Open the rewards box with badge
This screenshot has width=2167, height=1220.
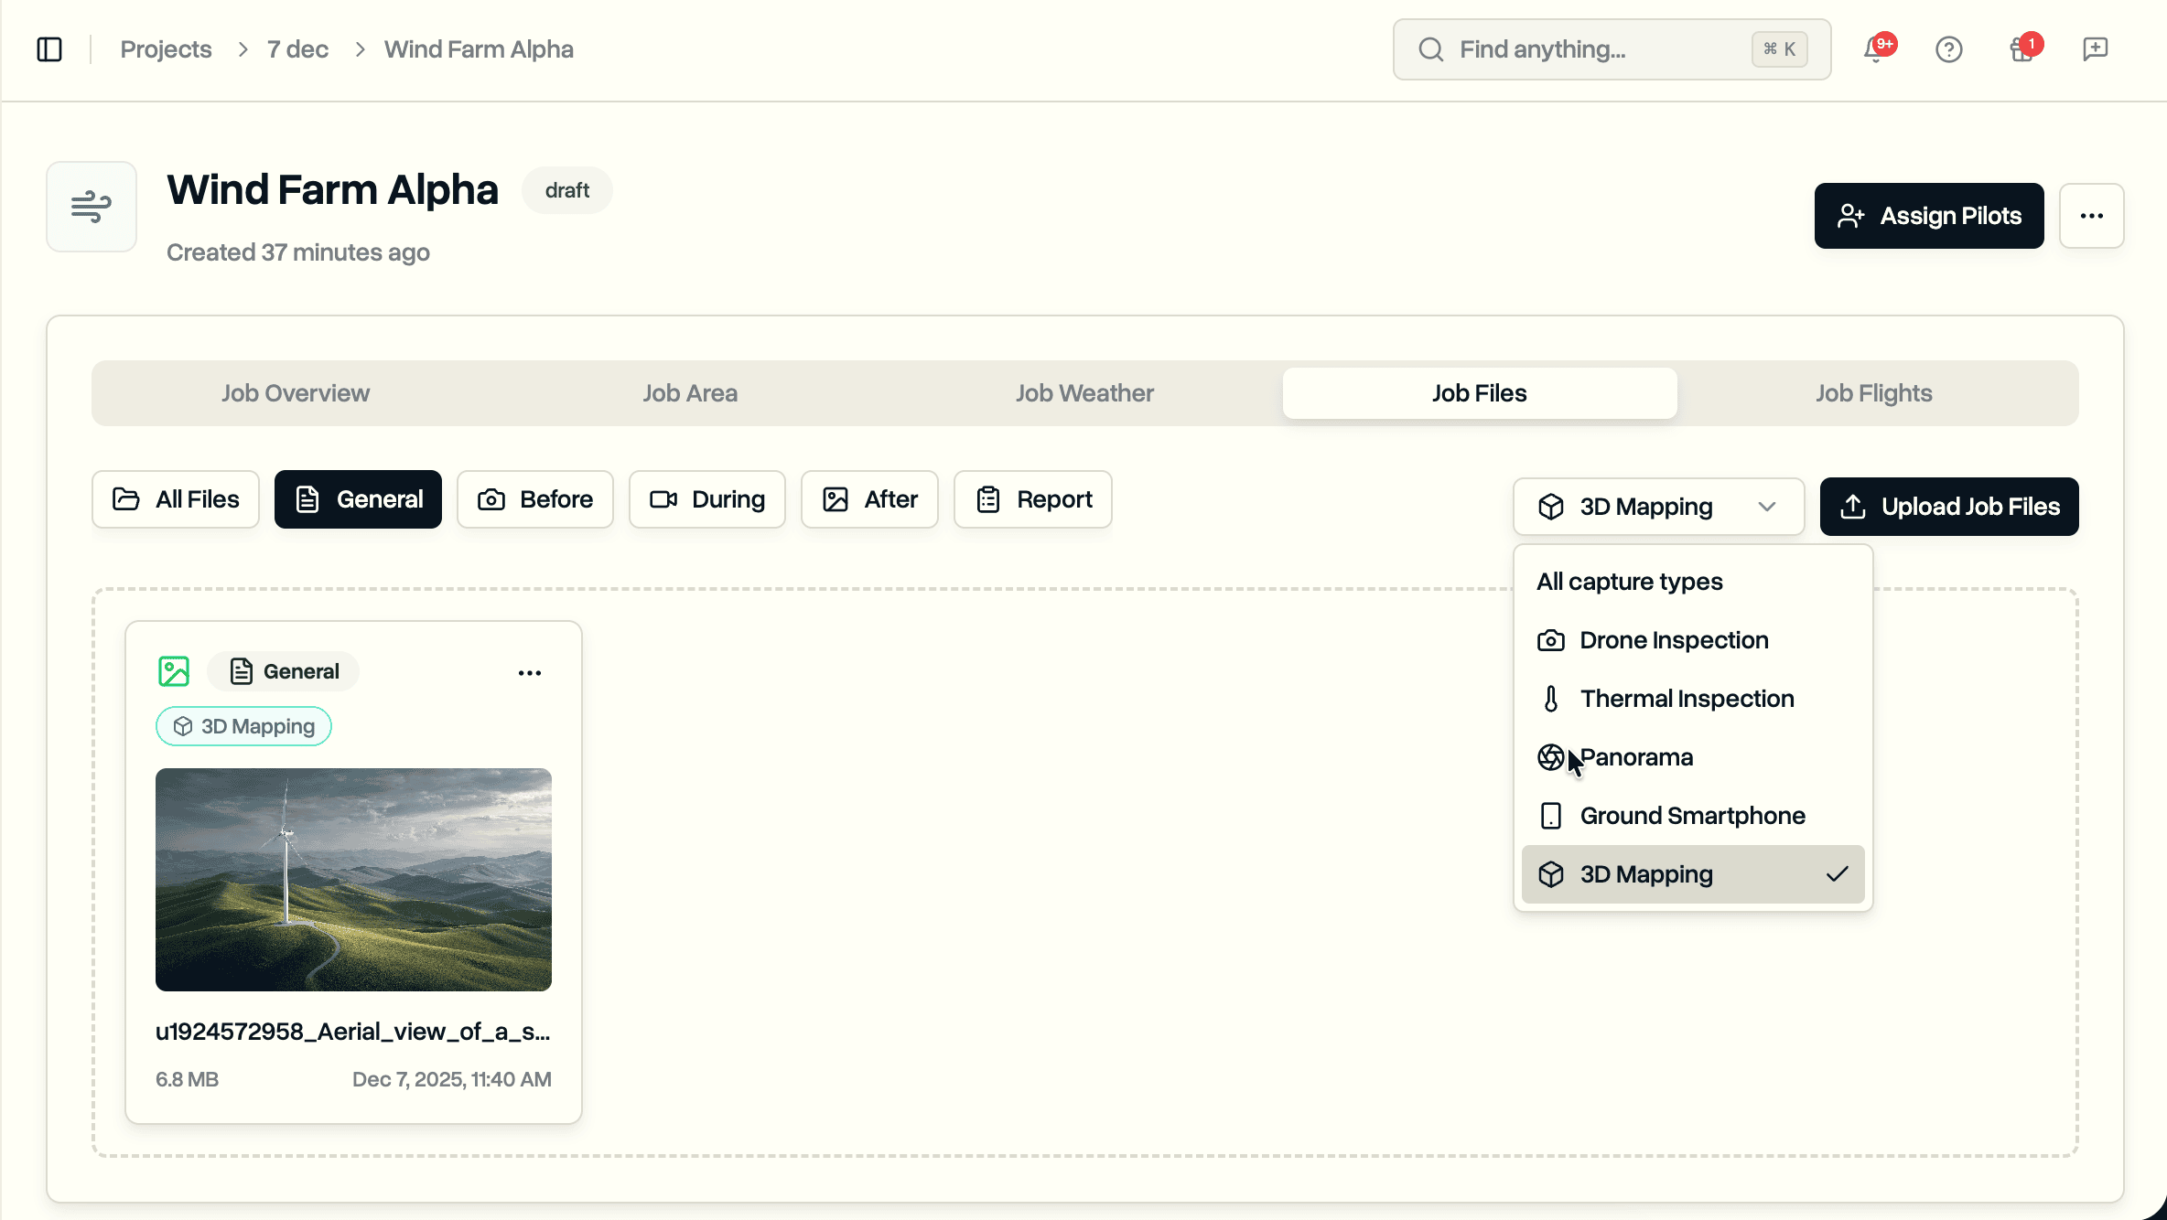tap(2021, 50)
